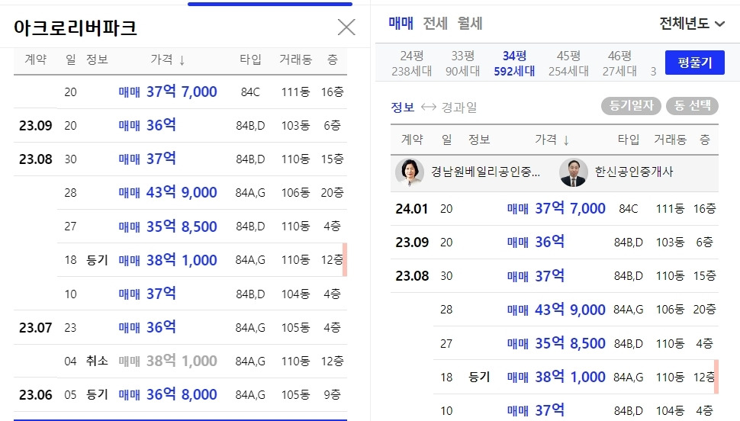Sort left table by 가격 arrow
This screenshot has height=421, width=740.
click(x=182, y=60)
